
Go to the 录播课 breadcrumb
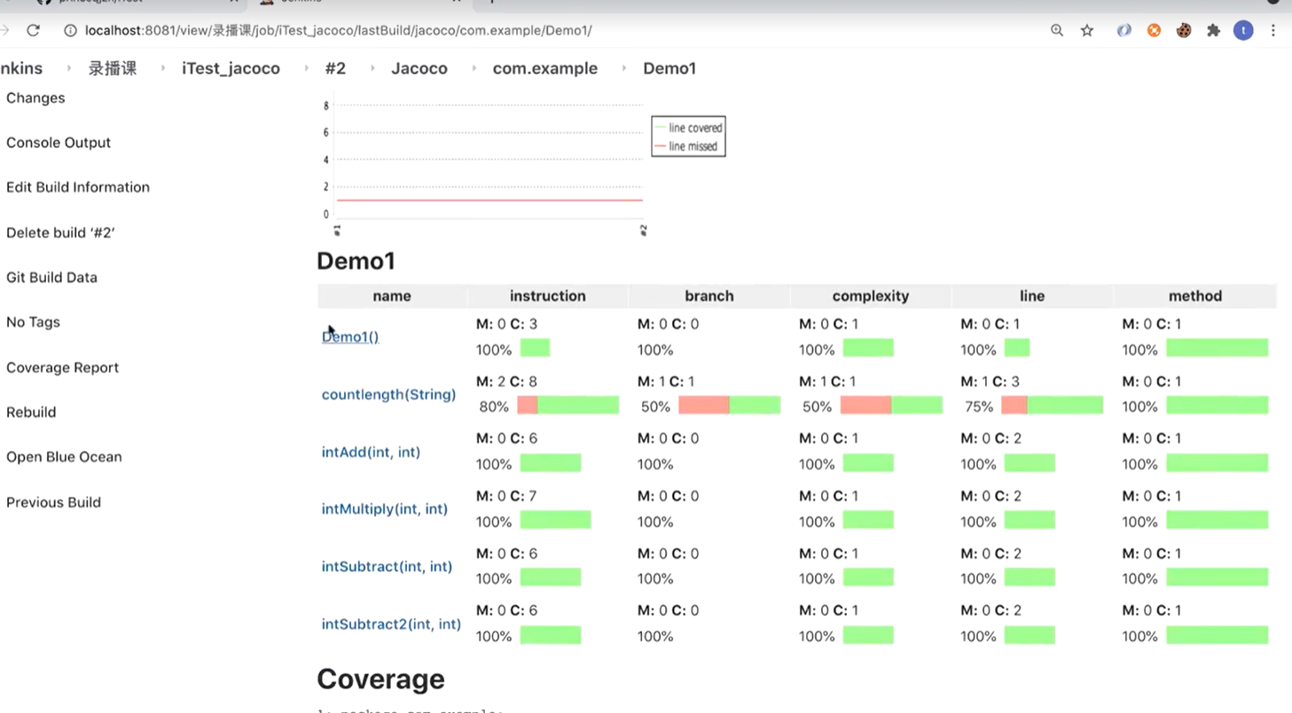113,68
